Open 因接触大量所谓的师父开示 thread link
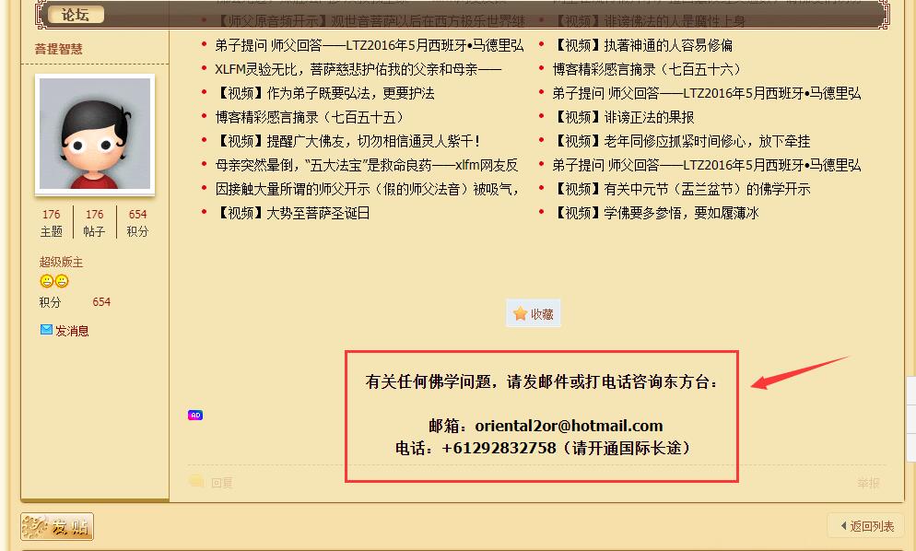Image resolution: width=916 pixels, height=551 pixels. pos(367,189)
